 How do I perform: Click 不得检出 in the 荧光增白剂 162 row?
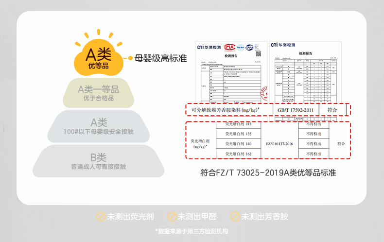coord(314,154)
